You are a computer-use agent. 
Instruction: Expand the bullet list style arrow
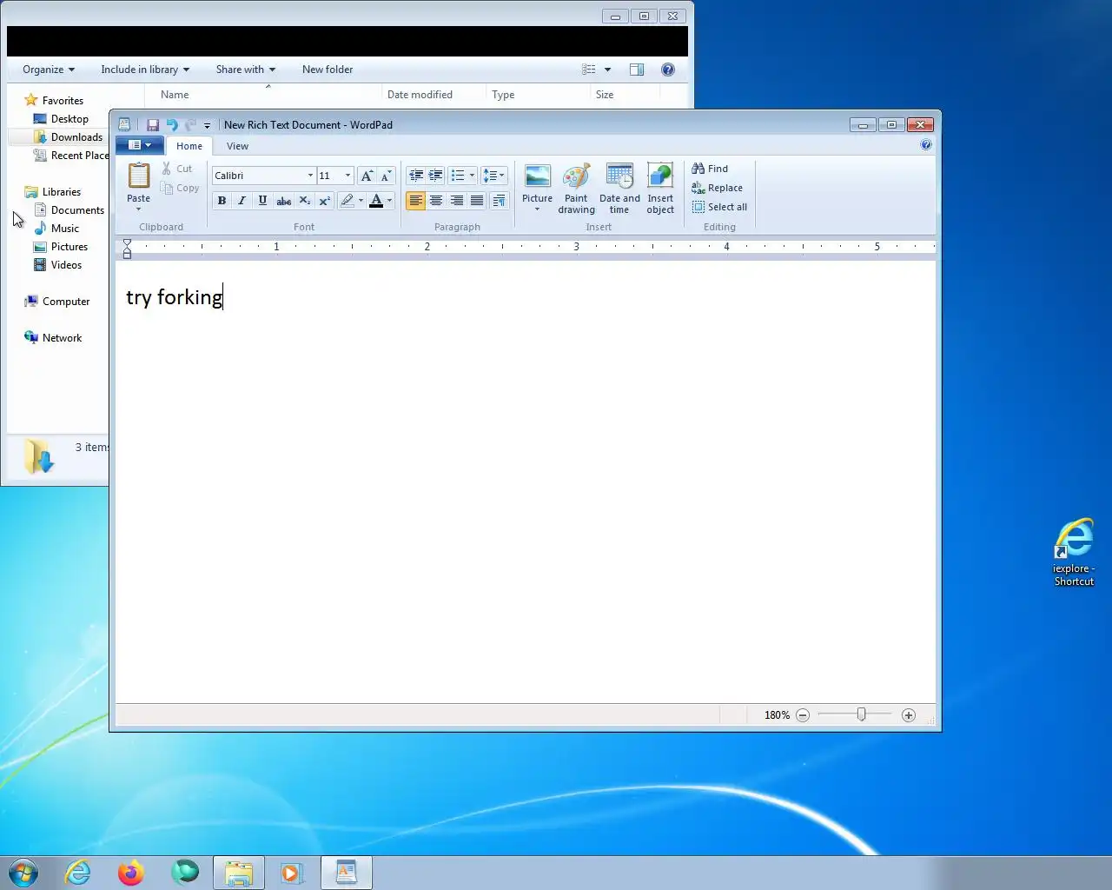[472, 176]
